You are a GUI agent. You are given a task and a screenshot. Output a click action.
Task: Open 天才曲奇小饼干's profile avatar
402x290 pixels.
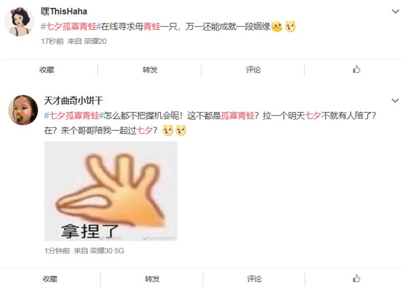pos(23,110)
